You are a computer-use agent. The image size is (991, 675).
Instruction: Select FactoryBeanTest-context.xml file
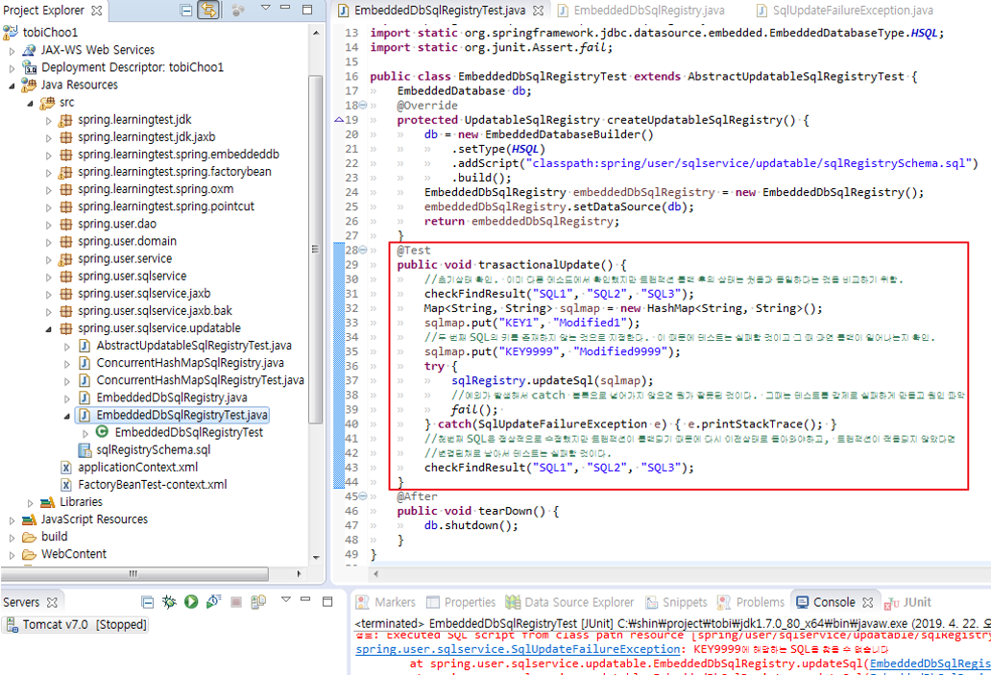pyautogui.click(x=153, y=485)
